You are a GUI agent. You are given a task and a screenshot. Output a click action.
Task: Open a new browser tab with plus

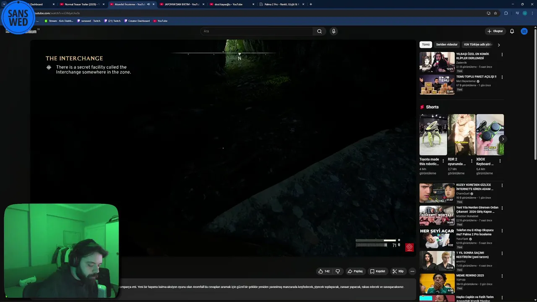pos(310,4)
